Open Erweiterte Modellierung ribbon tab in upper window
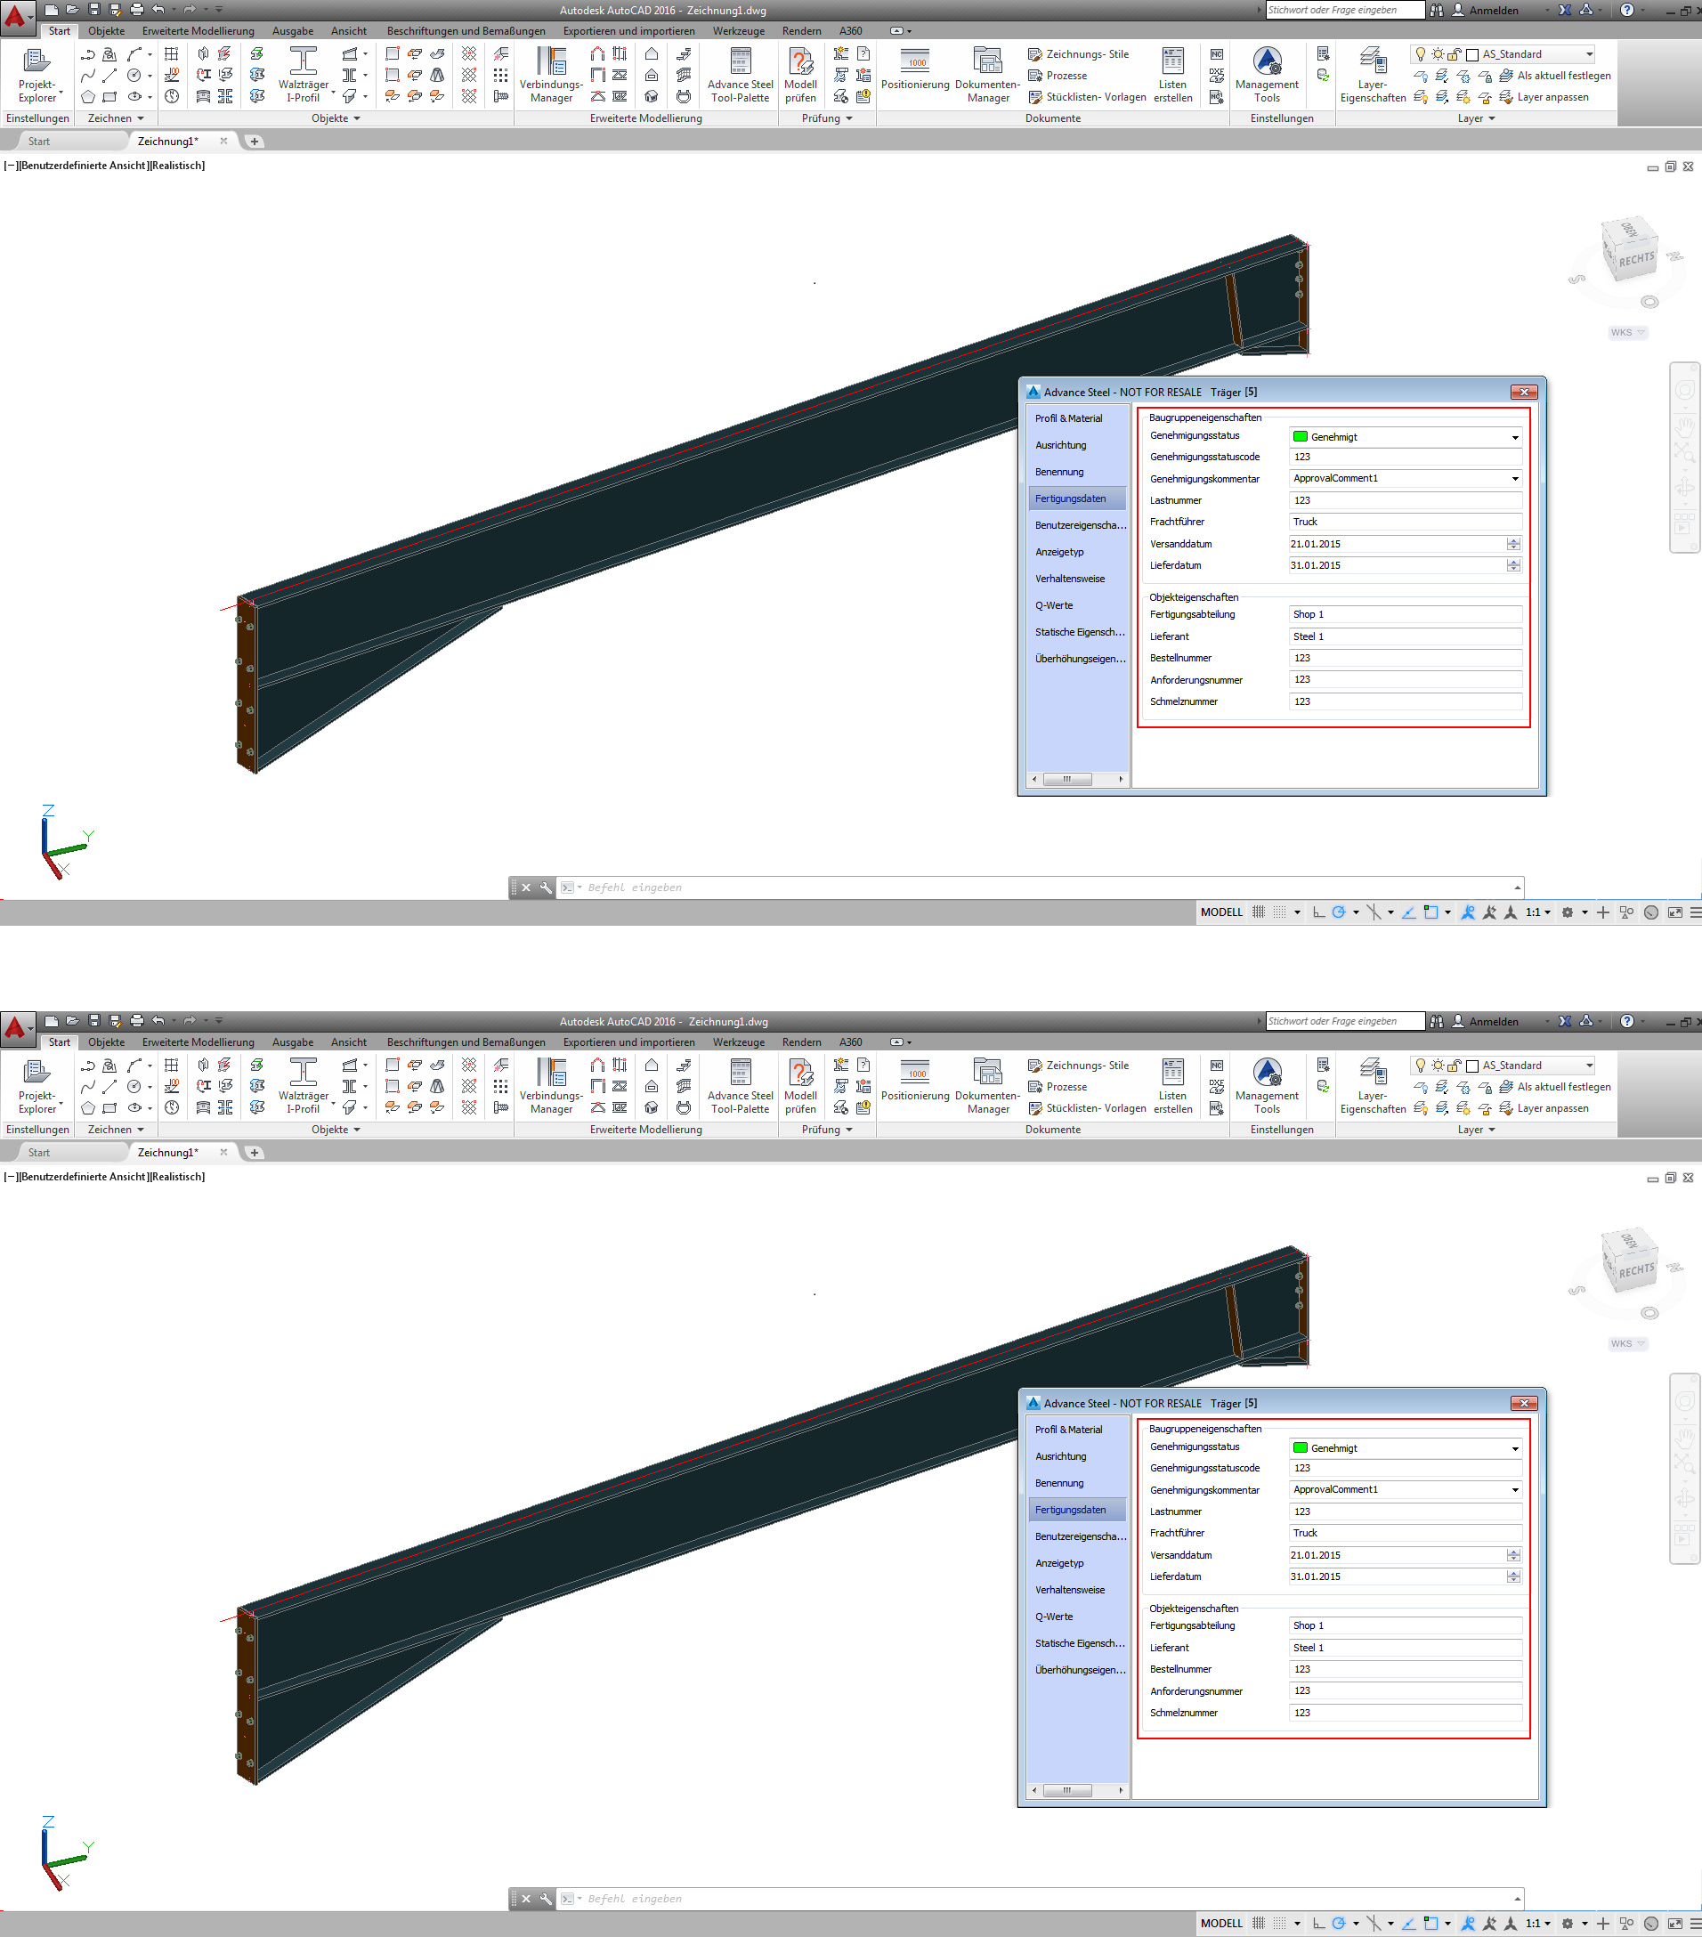 click(198, 31)
